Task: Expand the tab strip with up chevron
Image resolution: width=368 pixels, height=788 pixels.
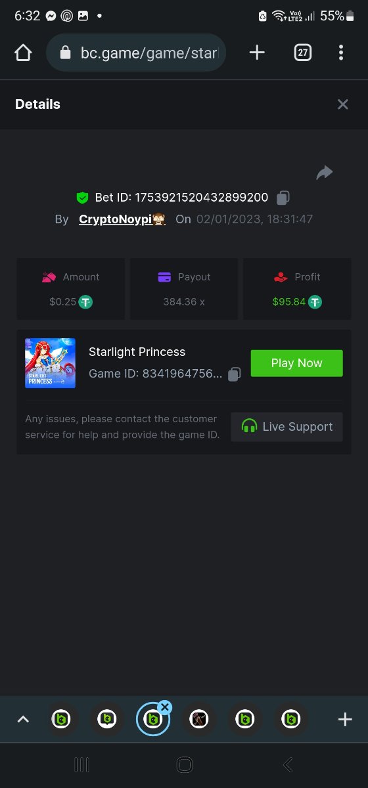Action: (x=23, y=720)
